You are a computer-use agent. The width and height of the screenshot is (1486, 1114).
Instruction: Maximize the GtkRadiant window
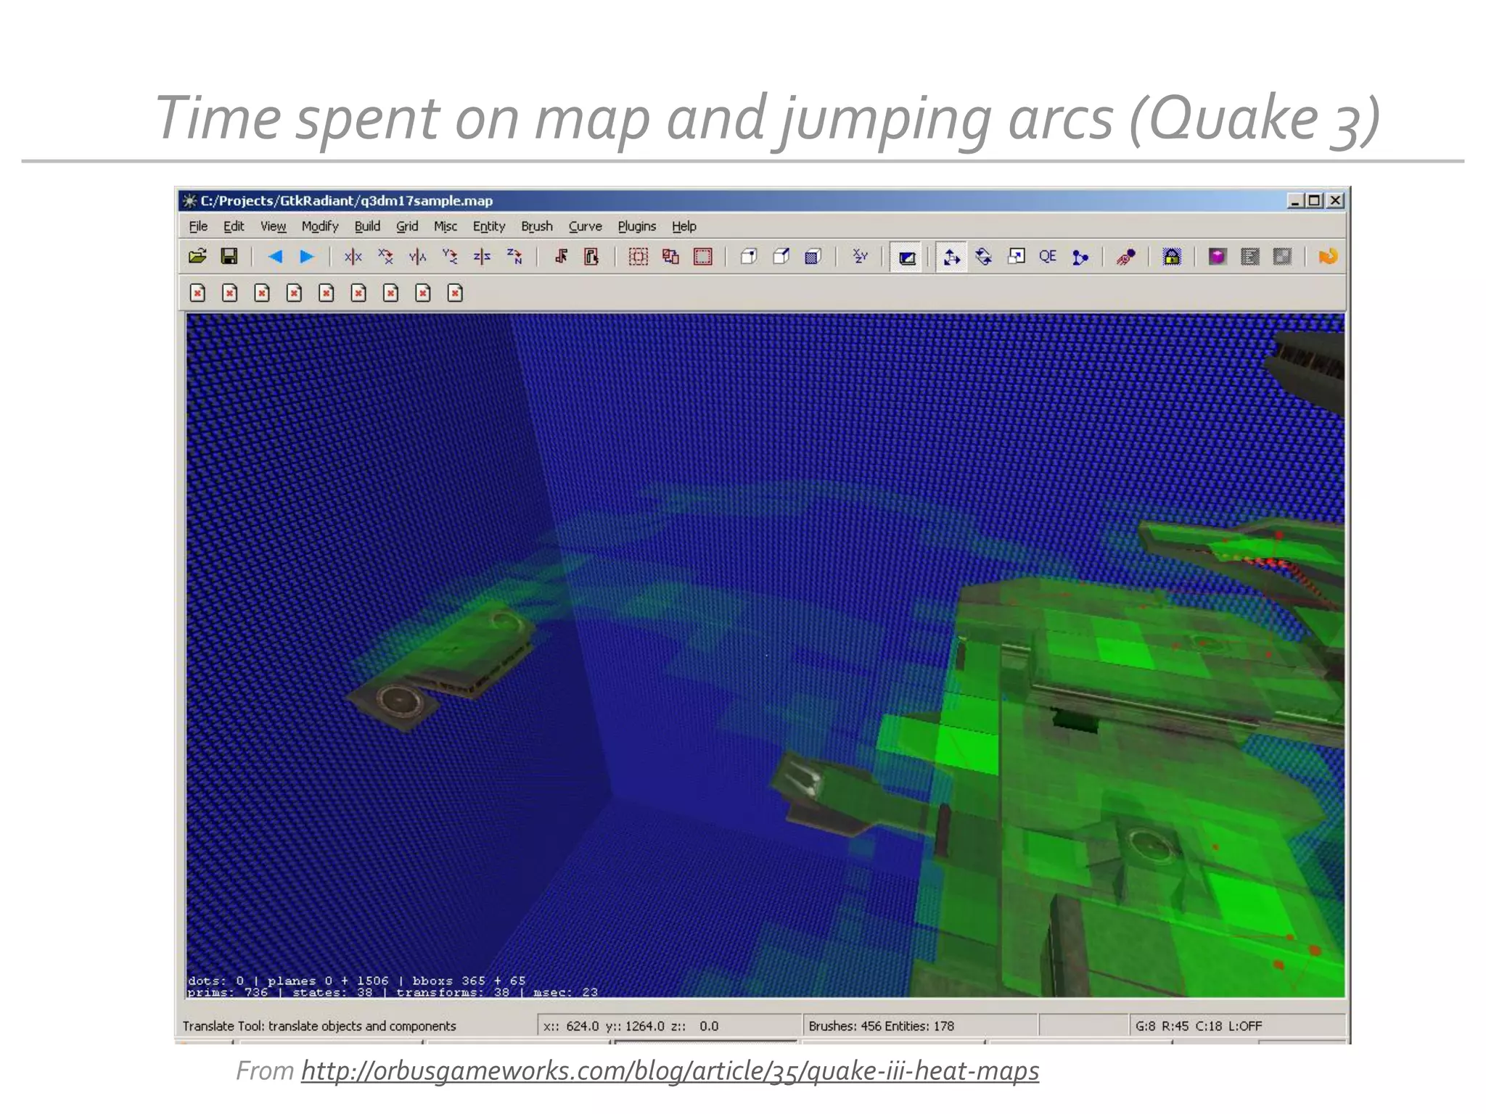(1314, 201)
